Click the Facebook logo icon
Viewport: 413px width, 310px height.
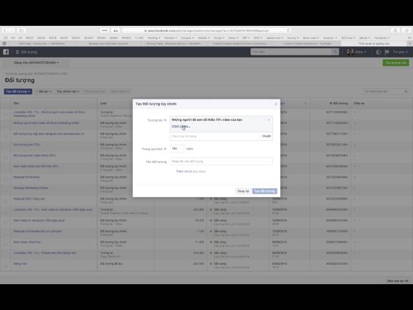coord(6,52)
